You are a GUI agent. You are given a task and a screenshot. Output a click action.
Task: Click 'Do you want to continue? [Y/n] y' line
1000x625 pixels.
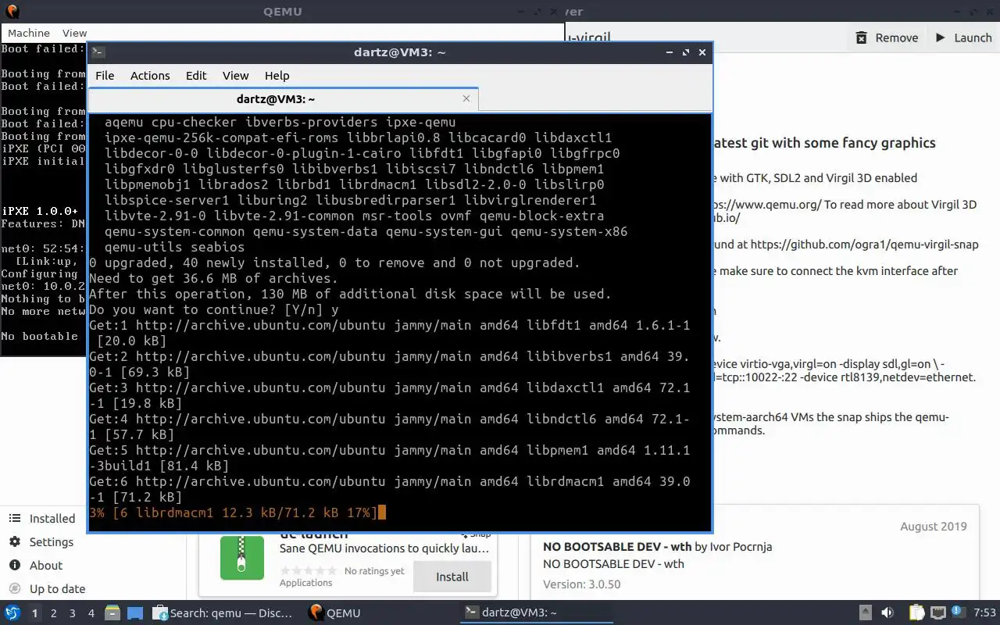214,309
